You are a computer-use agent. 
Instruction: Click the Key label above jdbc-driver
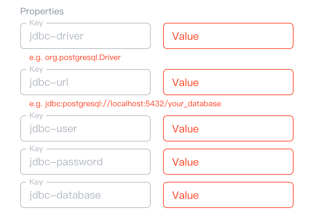coord(36,23)
